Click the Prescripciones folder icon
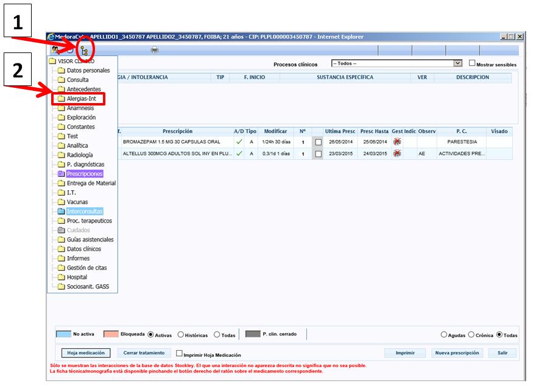This screenshot has width=533, height=386. coord(61,174)
